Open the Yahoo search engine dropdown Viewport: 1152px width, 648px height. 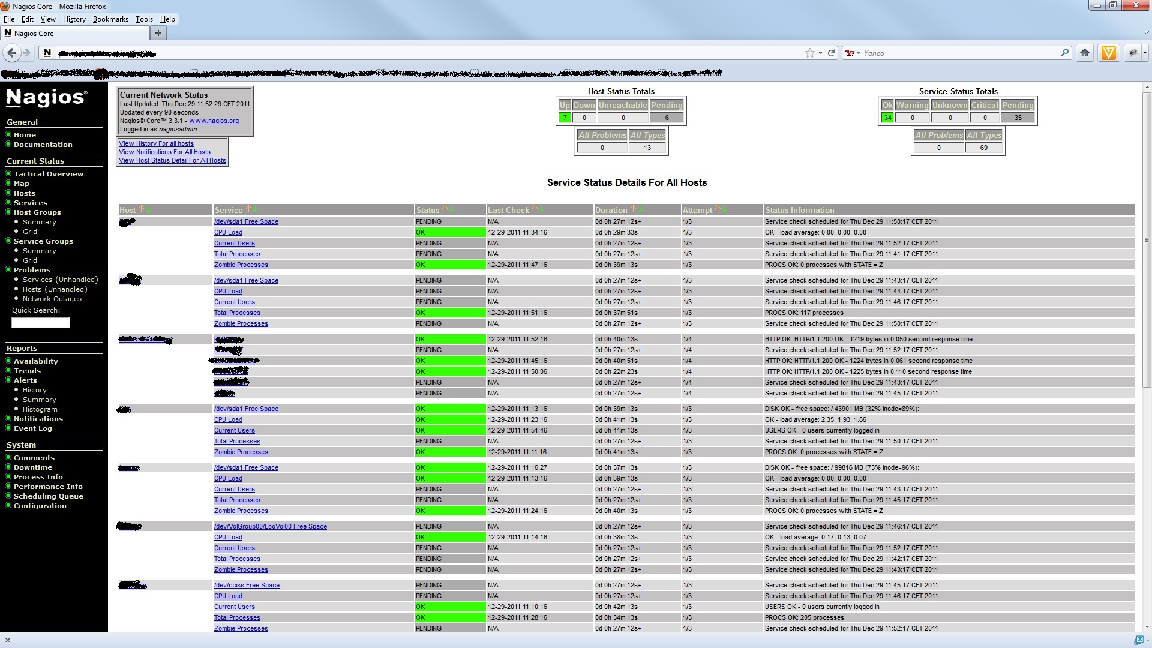tap(853, 53)
